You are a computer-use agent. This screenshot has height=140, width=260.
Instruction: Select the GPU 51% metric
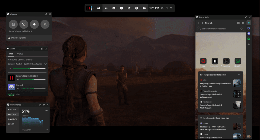point(12,114)
